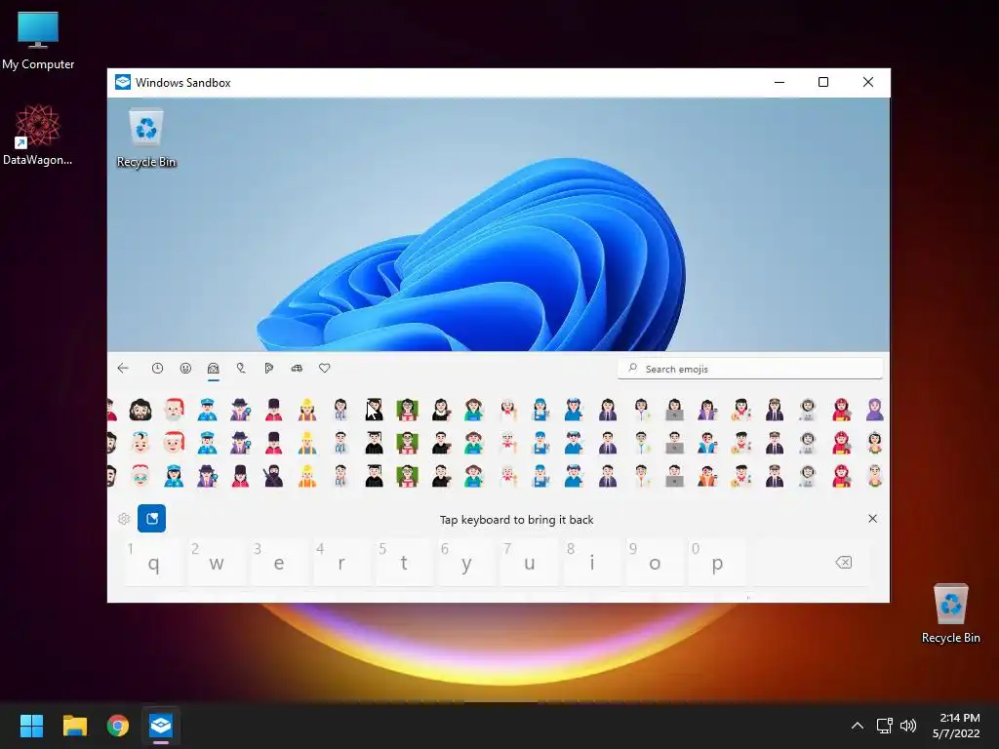Select the people emoji category tab

214,368
